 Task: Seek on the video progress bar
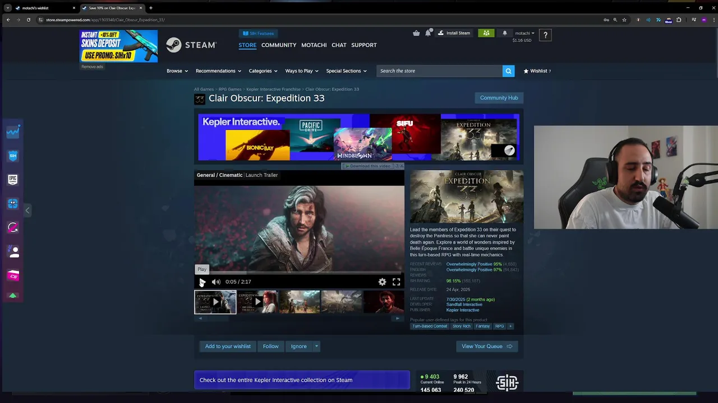click(299, 273)
